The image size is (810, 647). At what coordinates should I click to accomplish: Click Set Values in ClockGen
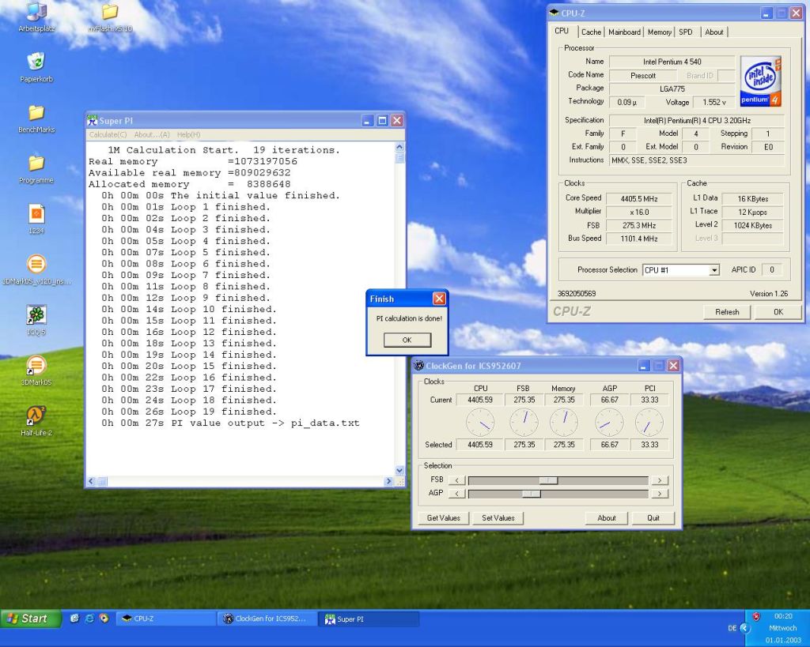pyautogui.click(x=498, y=517)
